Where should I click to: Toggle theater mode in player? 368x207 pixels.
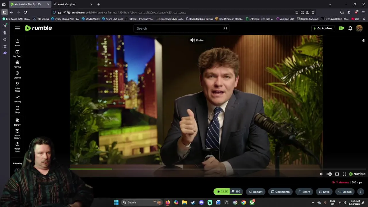click(x=337, y=174)
